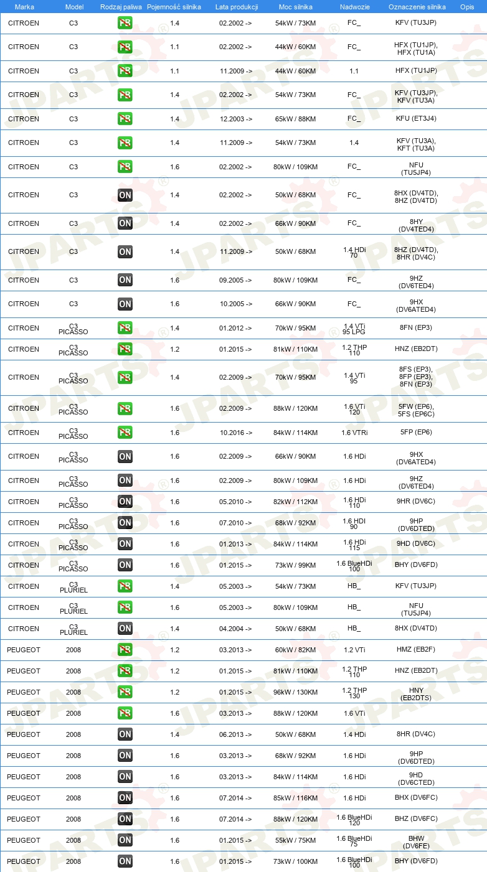Click ON icon in Peugeot 2008 06.2013 row
The height and width of the screenshot is (872, 487).
tap(125, 734)
